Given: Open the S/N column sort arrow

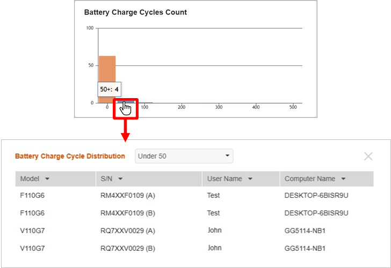Looking at the screenshot, I should [x=120, y=179].
